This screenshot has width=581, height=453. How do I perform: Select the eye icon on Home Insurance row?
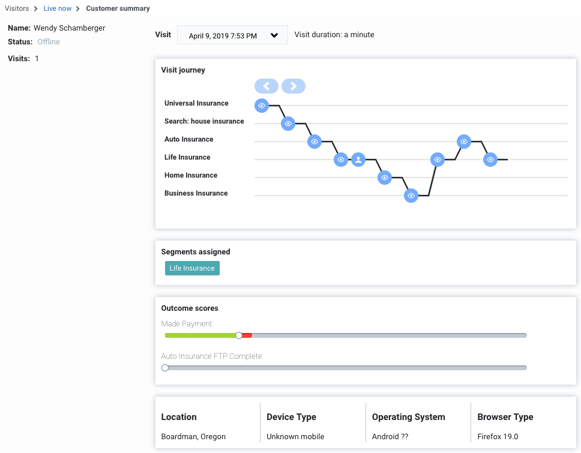tap(385, 178)
